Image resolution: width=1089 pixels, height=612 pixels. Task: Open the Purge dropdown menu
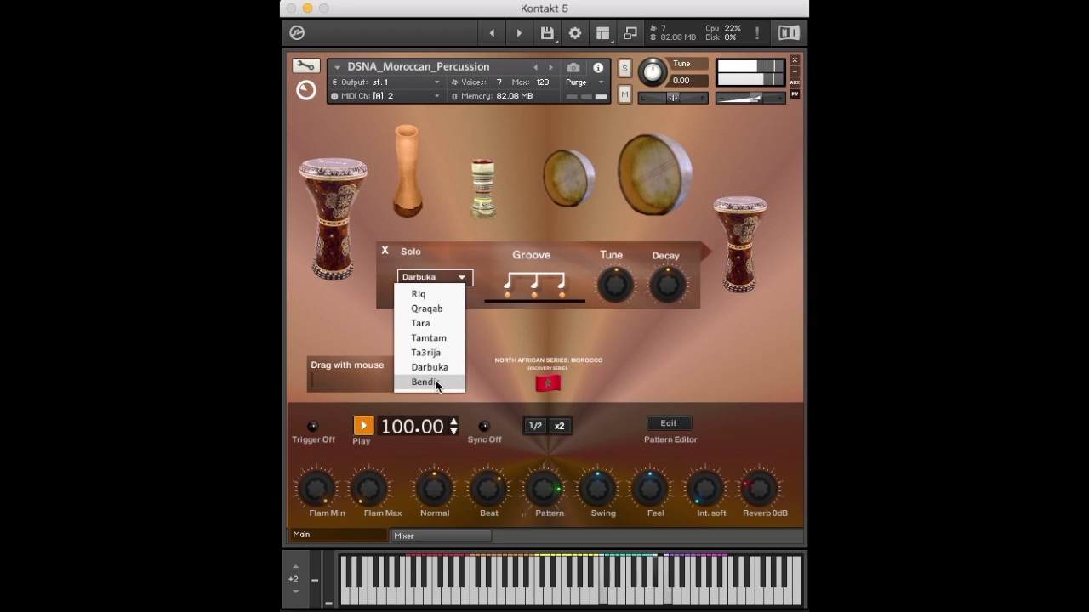coord(585,82)
